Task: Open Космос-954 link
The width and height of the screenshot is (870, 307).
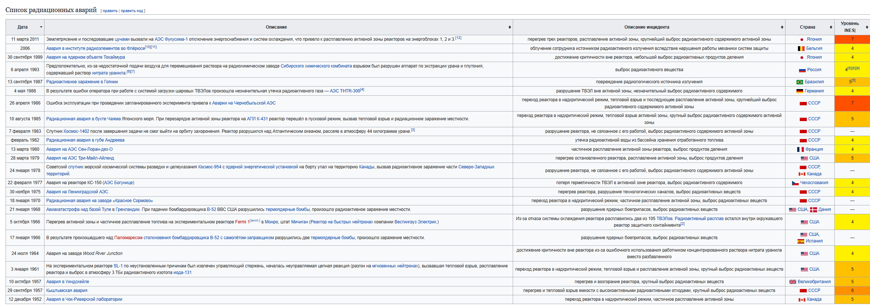Action: pyautogui.click(x=210, y=167)
